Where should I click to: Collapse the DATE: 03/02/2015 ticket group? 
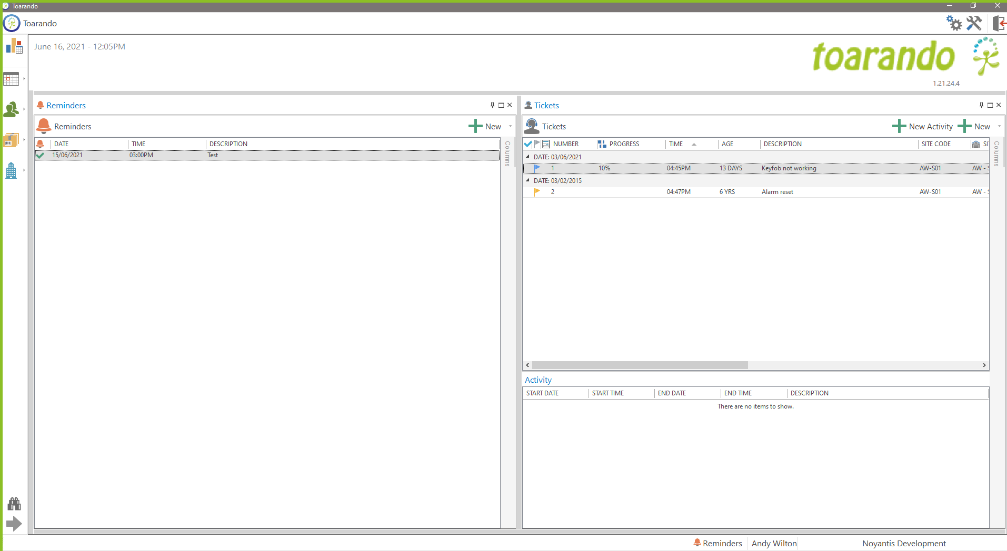[x=528, y=180]
